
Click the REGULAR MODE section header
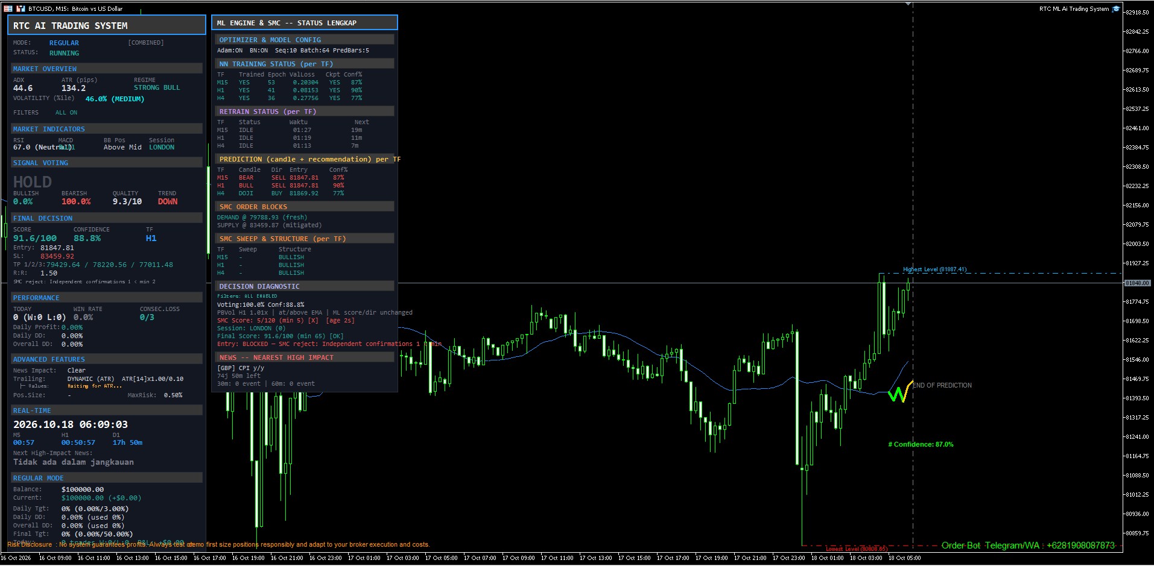click(x=107, y=478)
